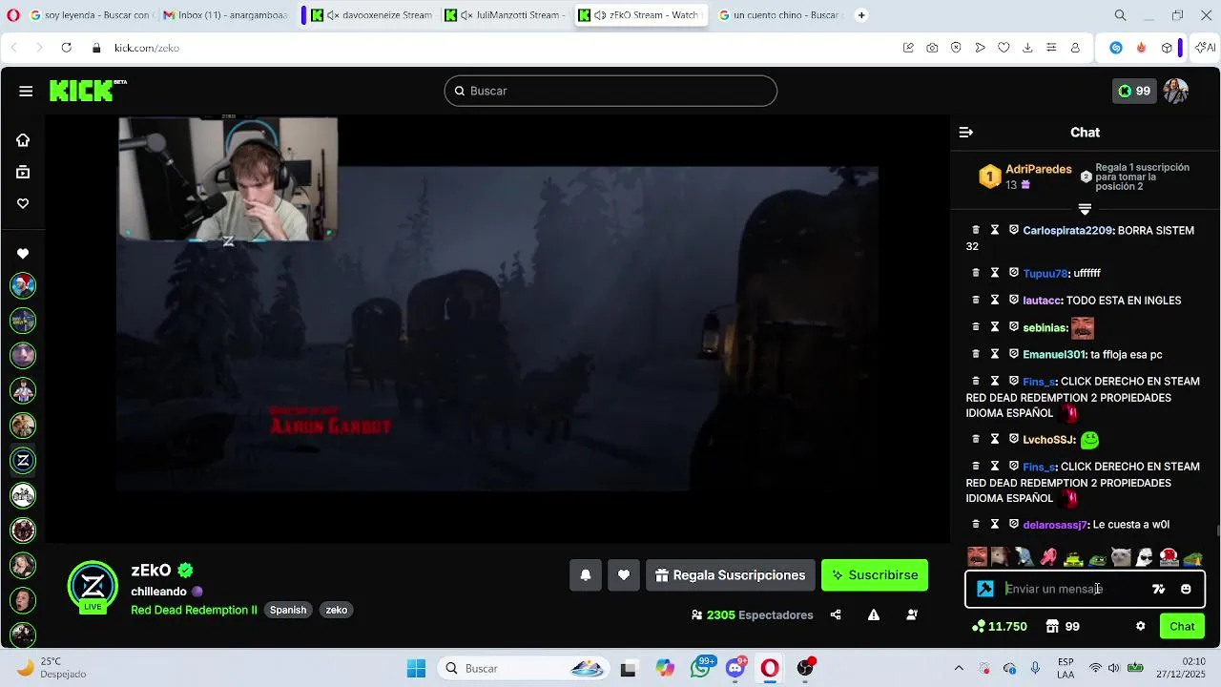Open the moderator gavel tool in chat input
1221x687 pixels.
tap(985, 589)
